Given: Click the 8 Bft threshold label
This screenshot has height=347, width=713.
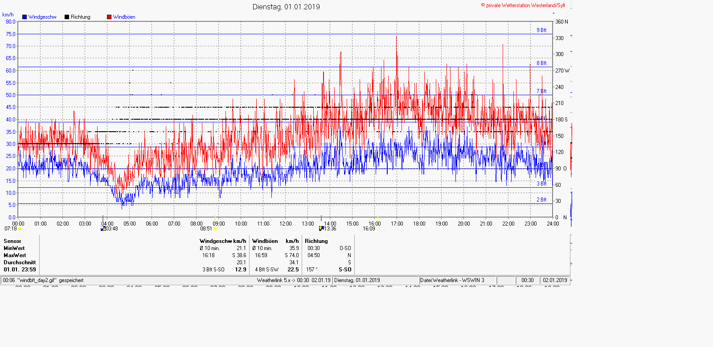Looking at the screenshot, I should pyautogui.click(x=541, y=63).
